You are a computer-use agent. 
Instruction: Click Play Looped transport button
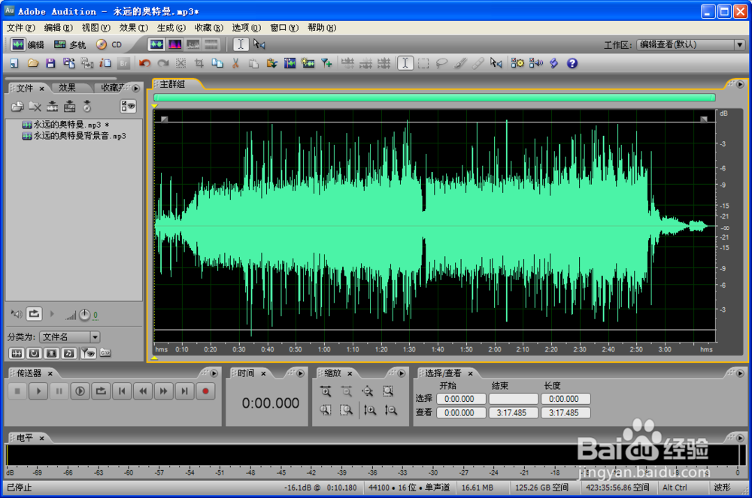[101, 391]
